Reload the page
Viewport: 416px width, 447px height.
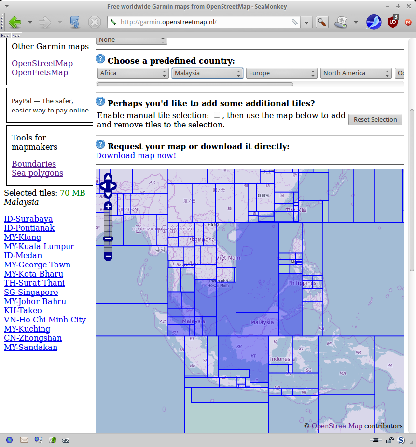[75, 22]
